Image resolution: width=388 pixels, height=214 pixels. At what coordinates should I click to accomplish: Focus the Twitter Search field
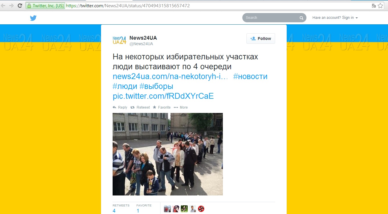270,18
